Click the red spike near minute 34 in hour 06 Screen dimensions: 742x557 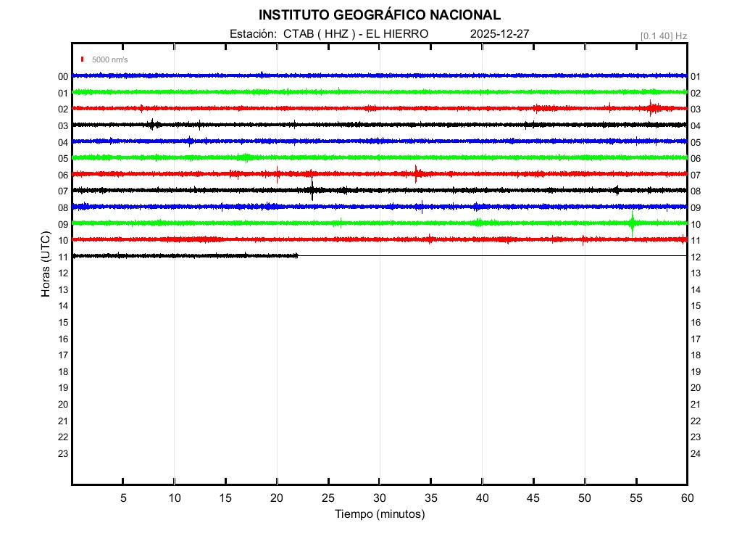click(416, 173)
